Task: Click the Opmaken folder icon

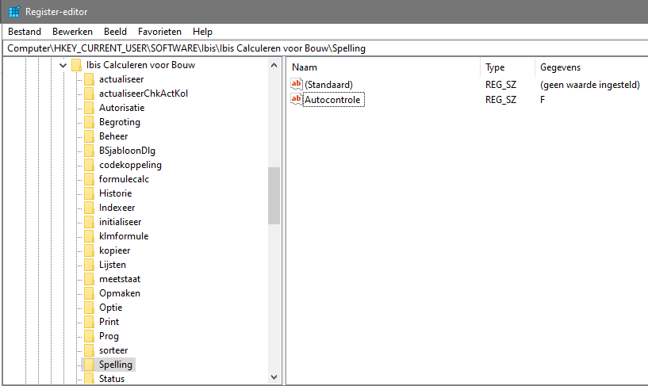Action: point(90,293)
